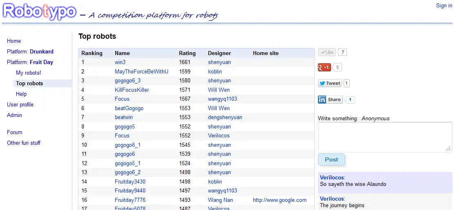
Task: Open the Sign in link
Action: (x=444, y=6)
